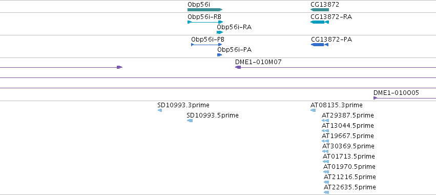The image size is (436, 195).
Task: Click the DME1-010O05 purple arrowhead
Action: click(x=376, y=98)
